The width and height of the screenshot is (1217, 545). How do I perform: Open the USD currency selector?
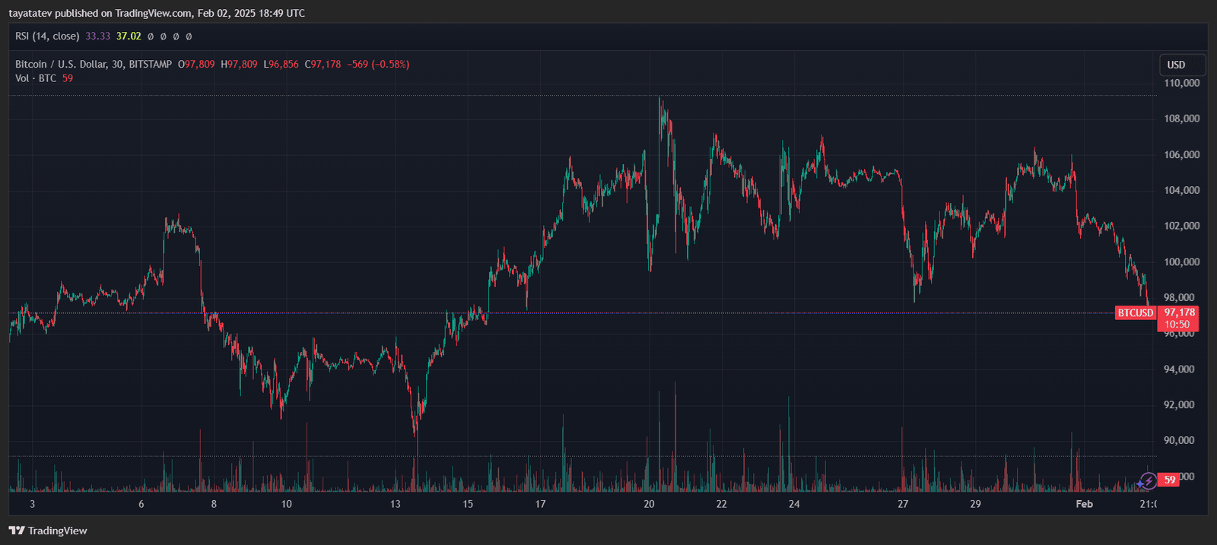click(x=1182, y=65)
